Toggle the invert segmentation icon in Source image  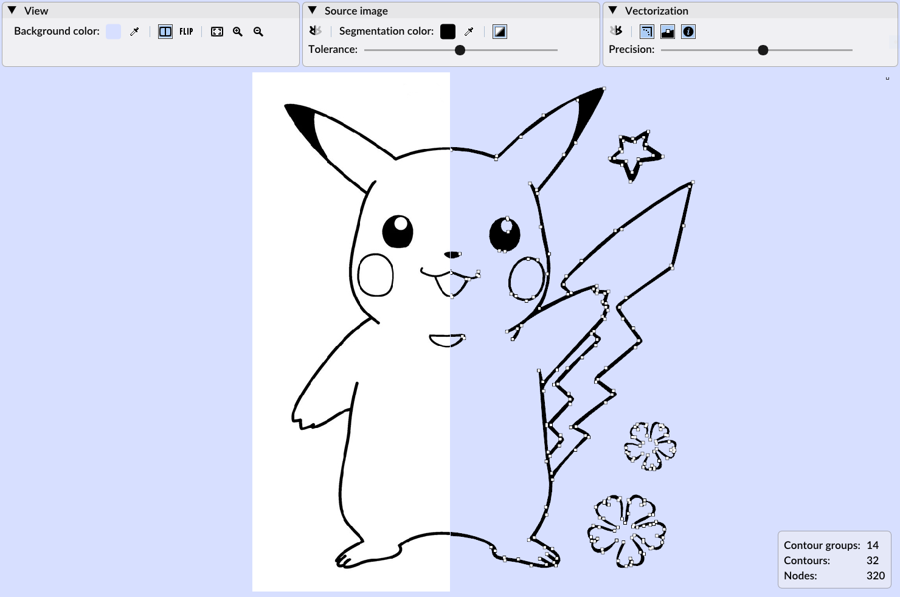tap(499, 31)
